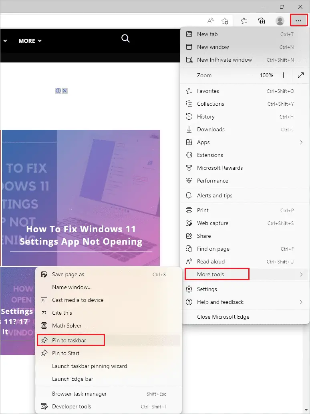Image resolution: width=310 pixels, height=414 pixels.
Task: Choose Cite this option
Action: (109, 313)
